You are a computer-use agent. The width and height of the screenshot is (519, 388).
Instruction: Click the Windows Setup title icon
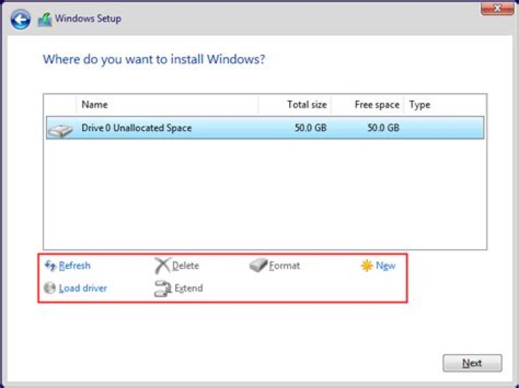pyautogui.click(x=45, y=20)
